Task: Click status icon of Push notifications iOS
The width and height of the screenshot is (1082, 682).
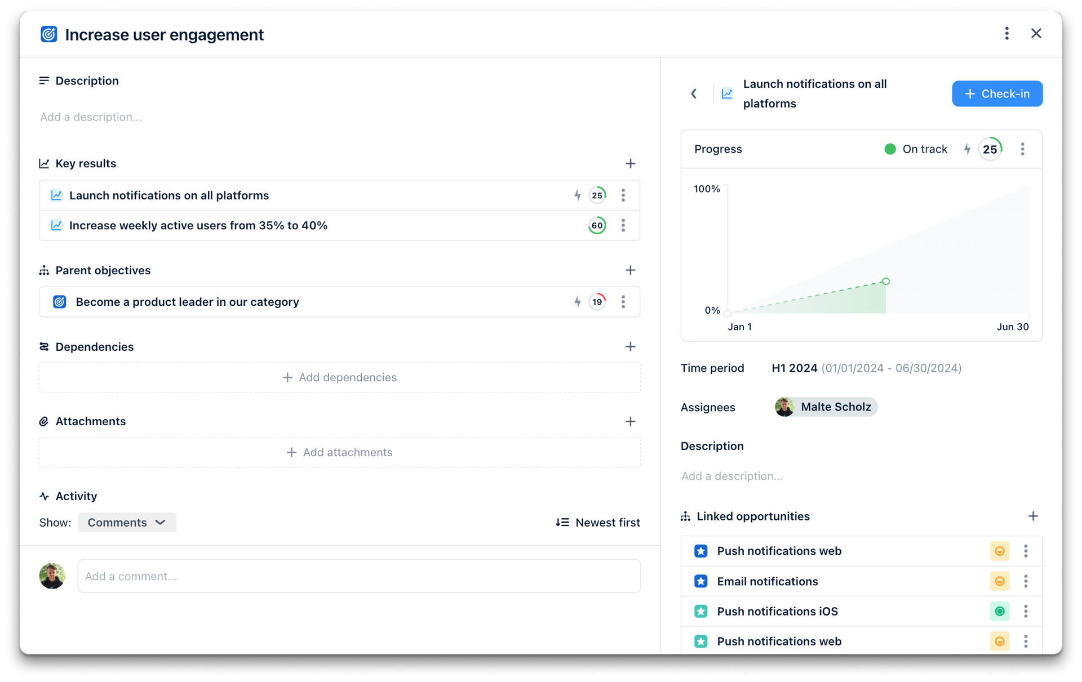Action: [x=999, y=612]
